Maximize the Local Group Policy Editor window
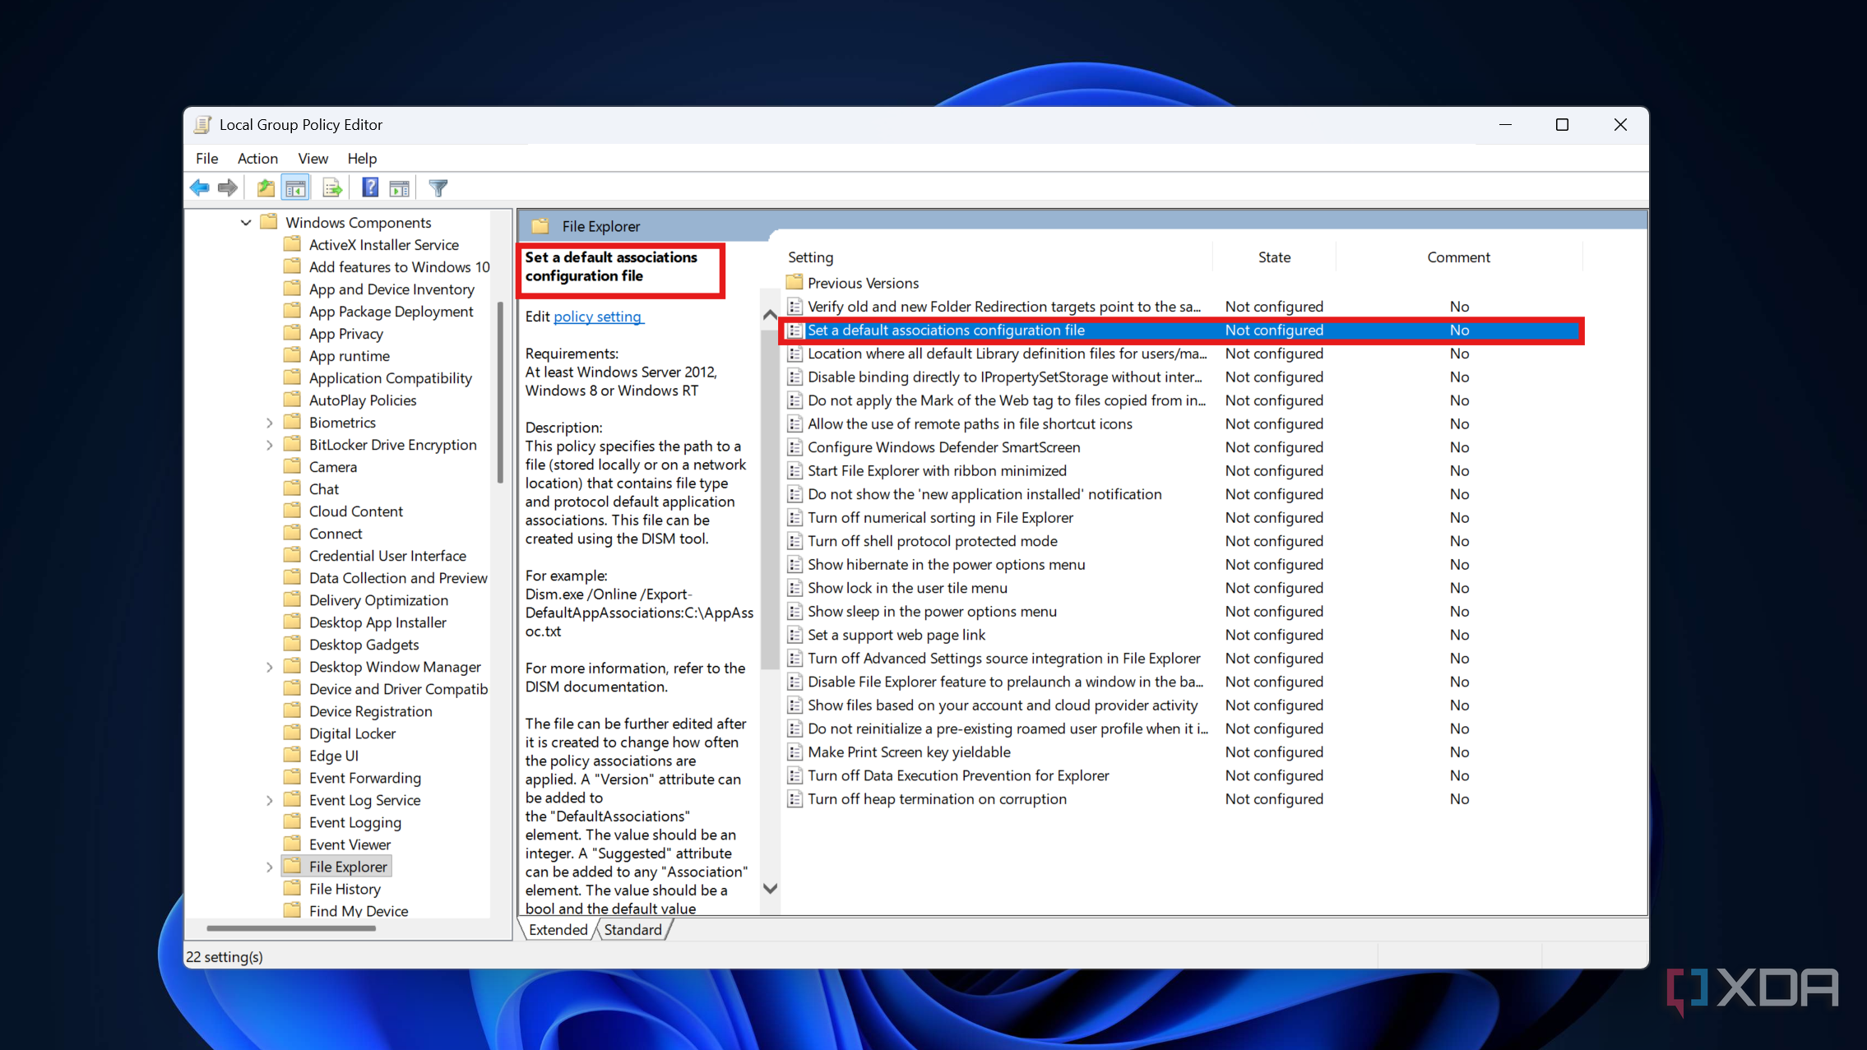1867x1050 pixels. tap(1562, 125)
